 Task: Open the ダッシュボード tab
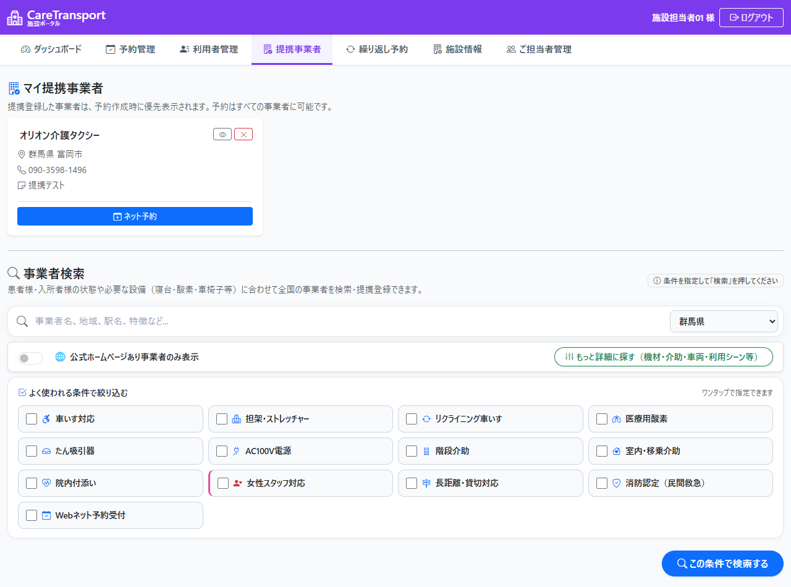[51, 49]
